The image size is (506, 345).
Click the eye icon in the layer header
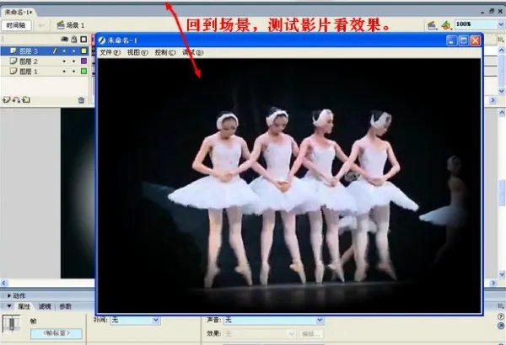64,40
